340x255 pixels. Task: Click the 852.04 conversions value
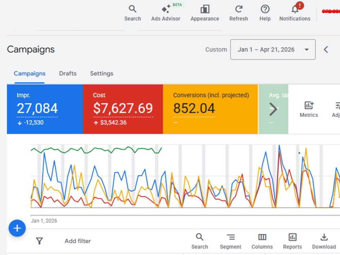point(194,108)
